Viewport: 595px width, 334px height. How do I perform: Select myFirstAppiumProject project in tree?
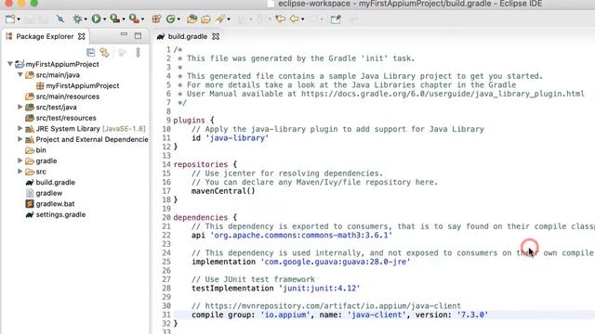[x=62, y=64]
